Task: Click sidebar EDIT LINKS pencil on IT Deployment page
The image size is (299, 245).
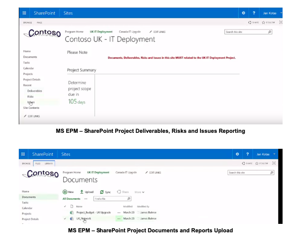Action: [25, 116]
